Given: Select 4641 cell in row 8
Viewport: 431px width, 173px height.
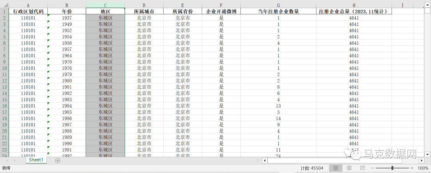Looking at the screenshot, I should [x=354, y=55].
